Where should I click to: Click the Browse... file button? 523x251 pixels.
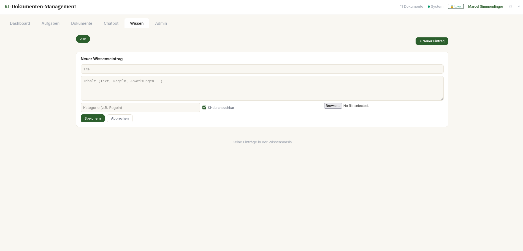tap(333, 106)
